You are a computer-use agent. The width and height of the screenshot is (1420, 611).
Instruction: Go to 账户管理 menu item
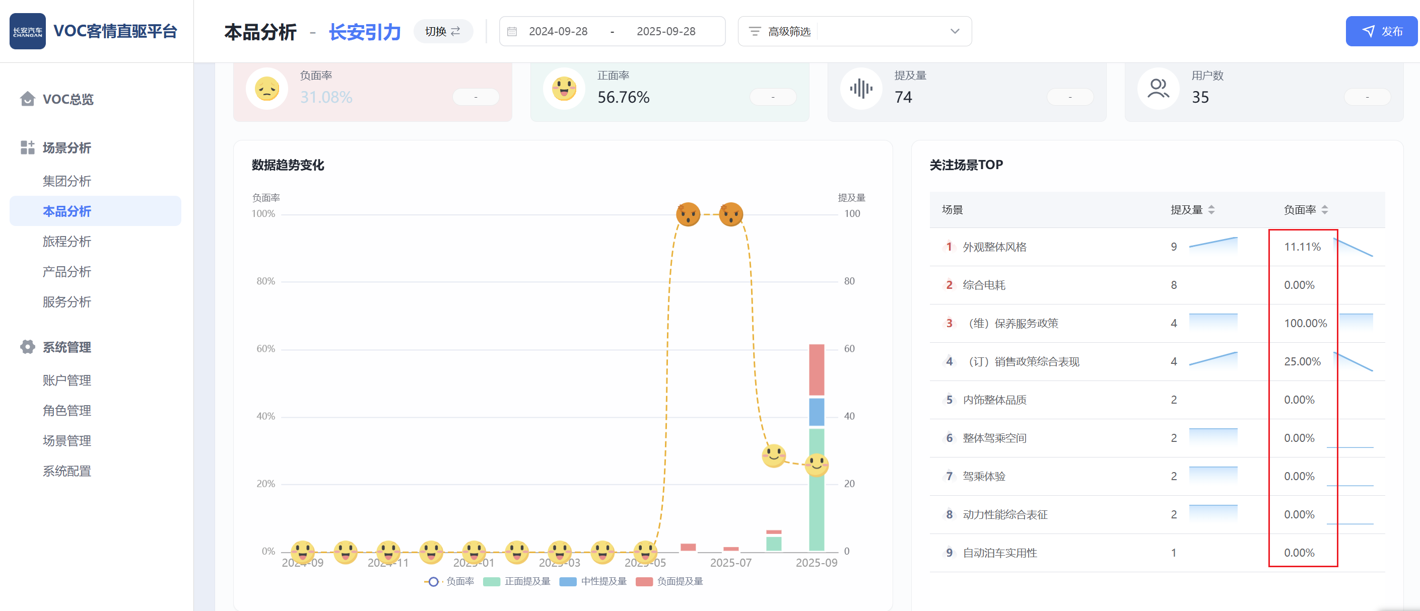tap(66, 380)
